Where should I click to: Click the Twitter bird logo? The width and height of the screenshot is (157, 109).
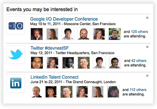tap(16, 54)
